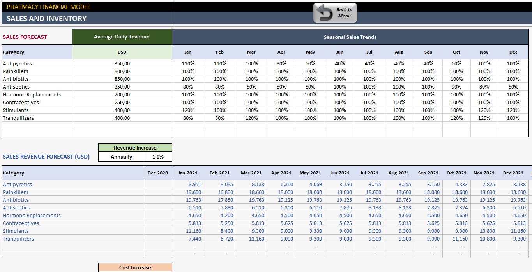Click the Revenue Increase annual rate value

[158, 156]
